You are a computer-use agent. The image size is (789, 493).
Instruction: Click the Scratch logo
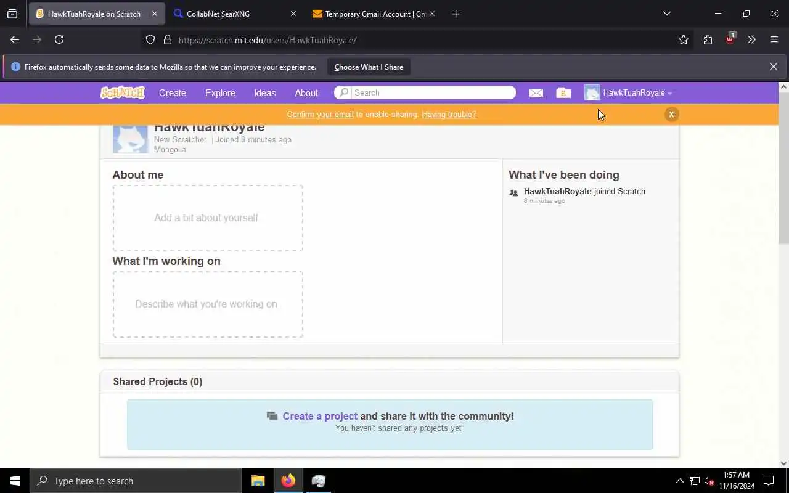(x=122, y=92)
